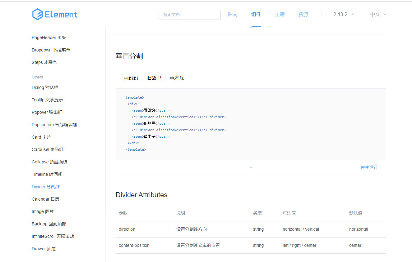This screenshot has width=412, height=262.
Task: Click the sidebar scrollbar thumb
Action: pos(106,238)
